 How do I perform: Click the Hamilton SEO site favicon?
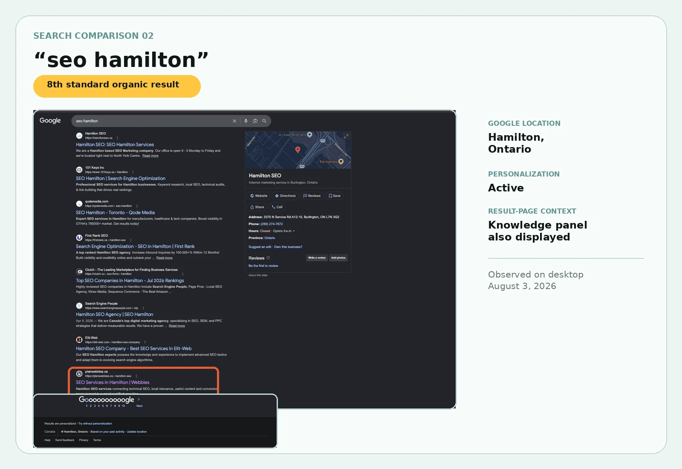point(79,136)
